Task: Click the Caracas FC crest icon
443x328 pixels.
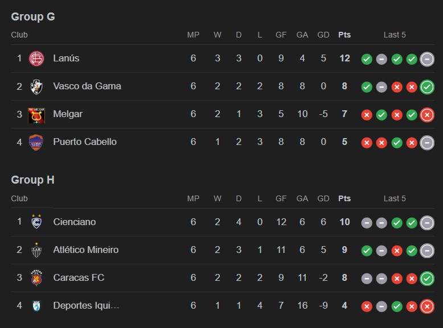Action: click(x=36, y=278)
